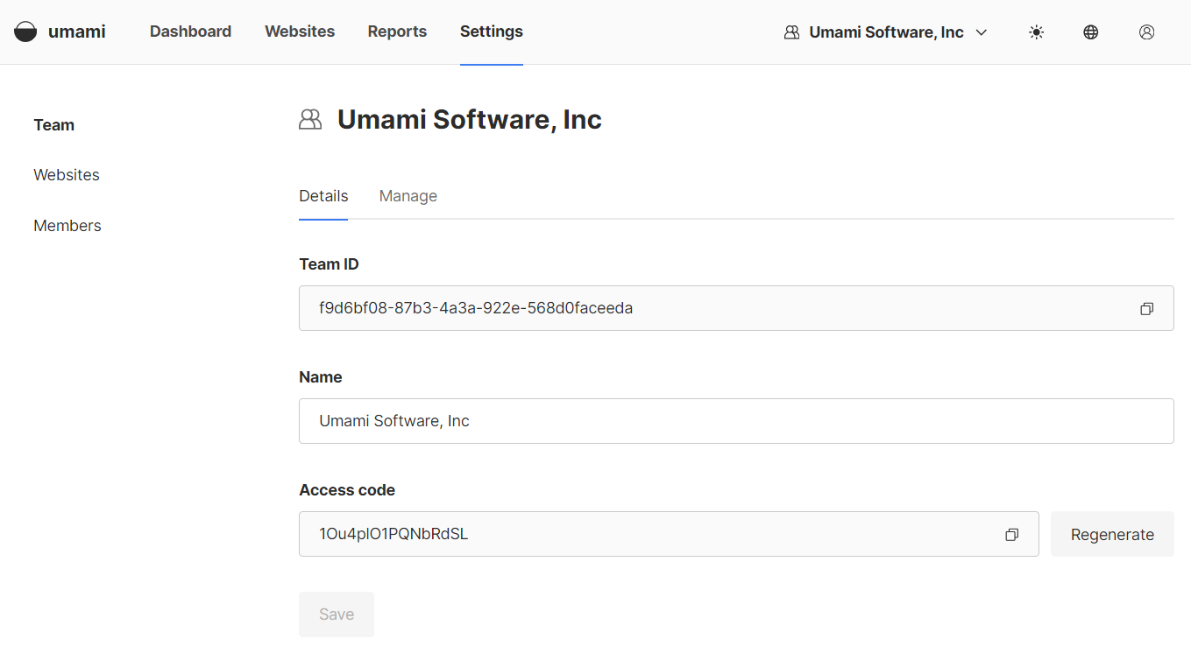This screenshot has height=653, width=1191.
Task: Copy the Team ID value
Action: point(1146,309)
